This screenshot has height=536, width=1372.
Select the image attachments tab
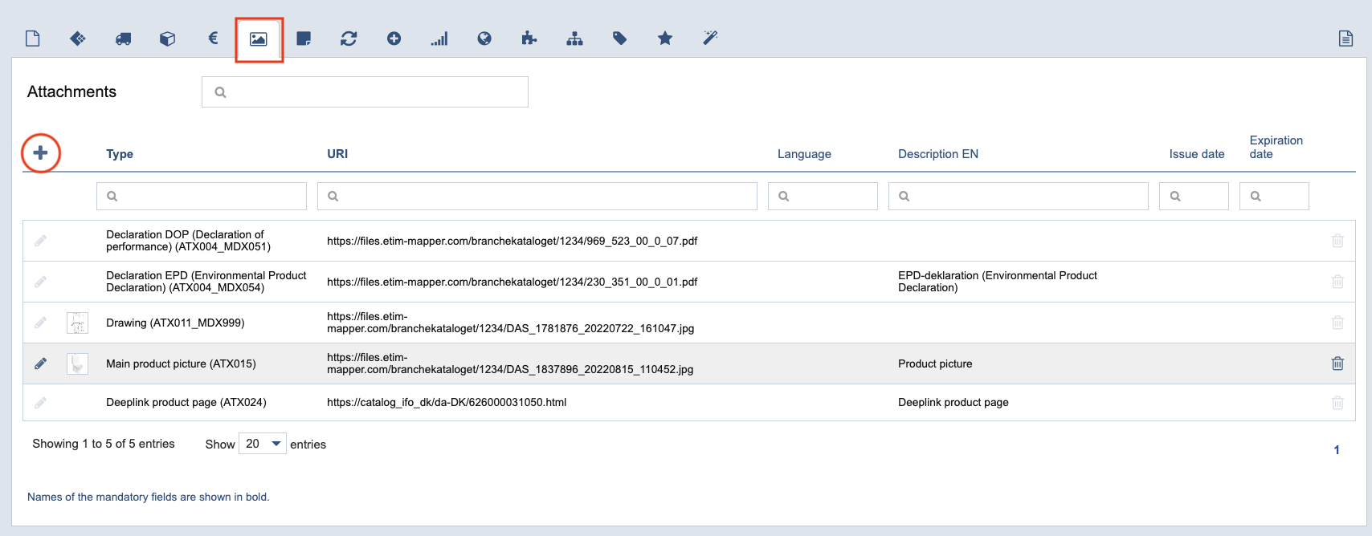pyautogui.click(x=259, y=39)
